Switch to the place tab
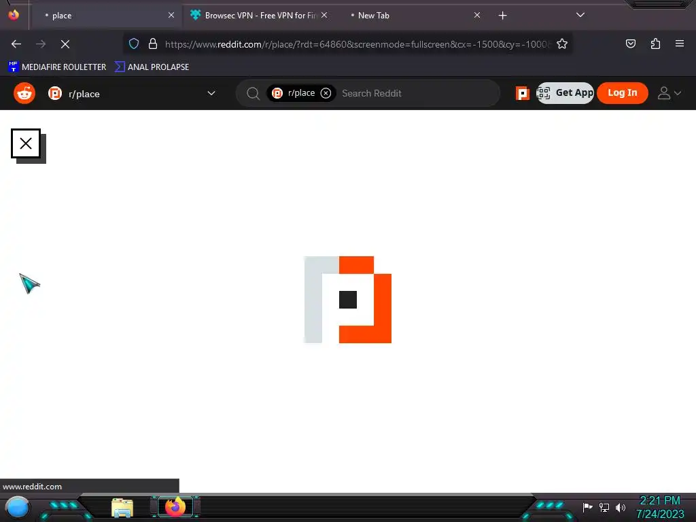Viewport: 696px width, 522px height. coord(107,16)
